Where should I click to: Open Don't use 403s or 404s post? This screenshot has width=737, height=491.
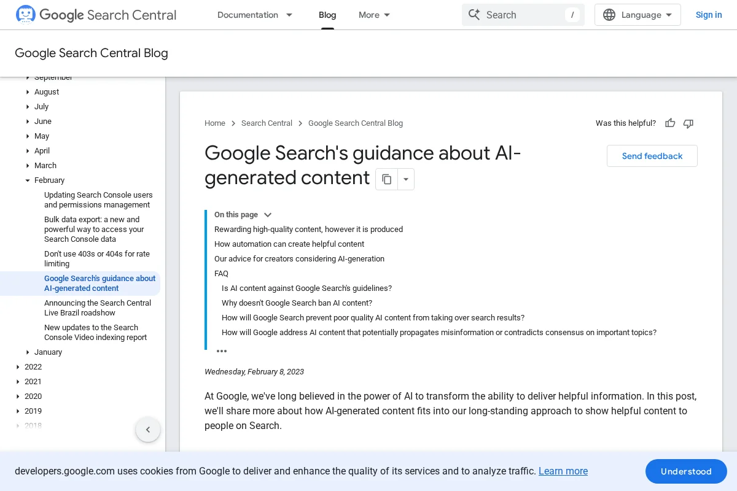coord(97,259)
